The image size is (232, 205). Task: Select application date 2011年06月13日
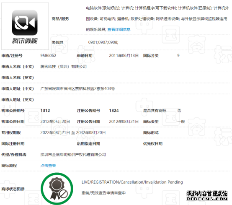pyautogui.click(x=124, y=55)
